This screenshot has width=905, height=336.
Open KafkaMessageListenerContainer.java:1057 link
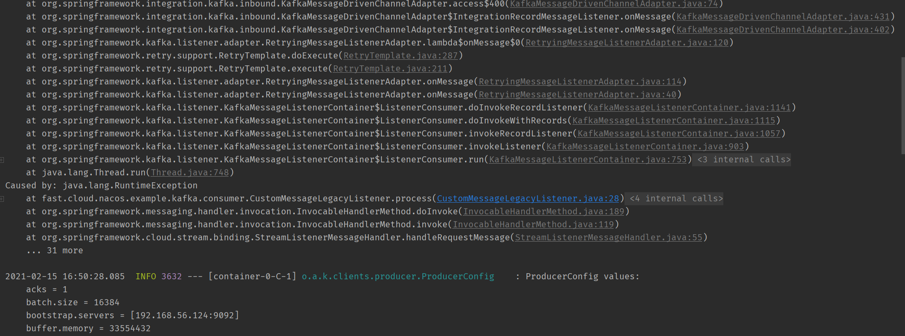pos(679,134)
